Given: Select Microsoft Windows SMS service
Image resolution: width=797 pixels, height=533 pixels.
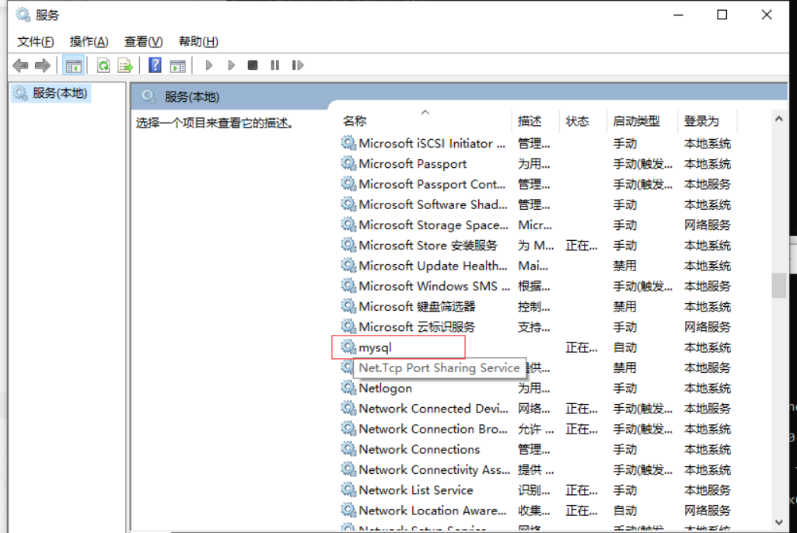Looking at the screenshot, I should [x=434, y=286].
